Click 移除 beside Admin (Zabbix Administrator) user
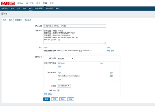The image size is (155, 106). [x=111, y=76]
